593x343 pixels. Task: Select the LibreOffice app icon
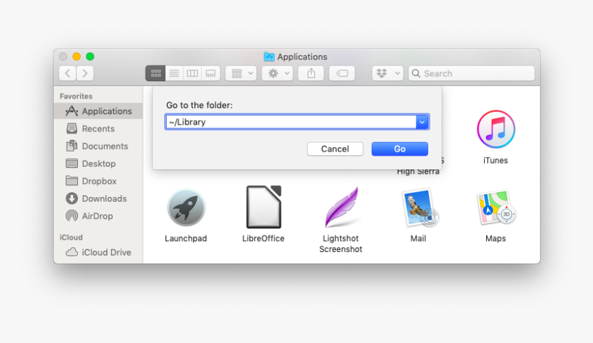[x=263, y=207]
